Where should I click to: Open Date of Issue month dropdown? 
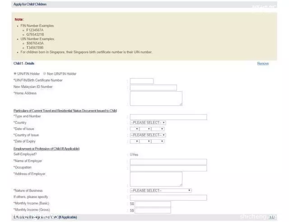point(145,129)
